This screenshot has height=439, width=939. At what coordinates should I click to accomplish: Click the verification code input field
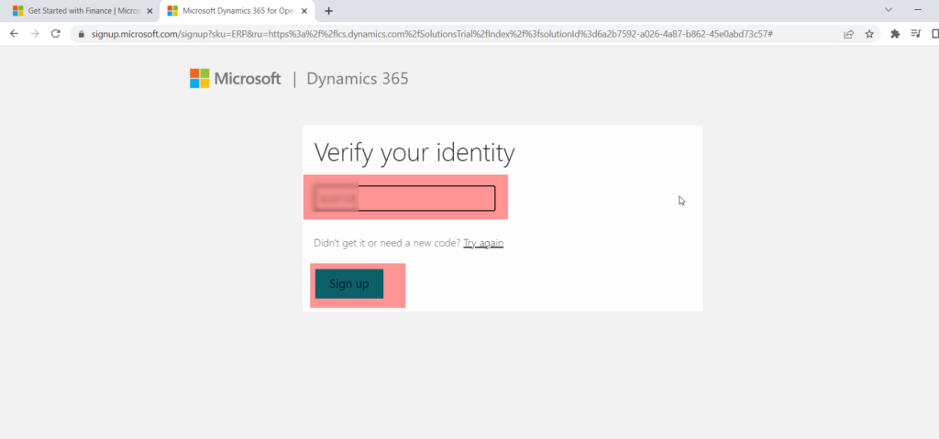click(405, 198)
